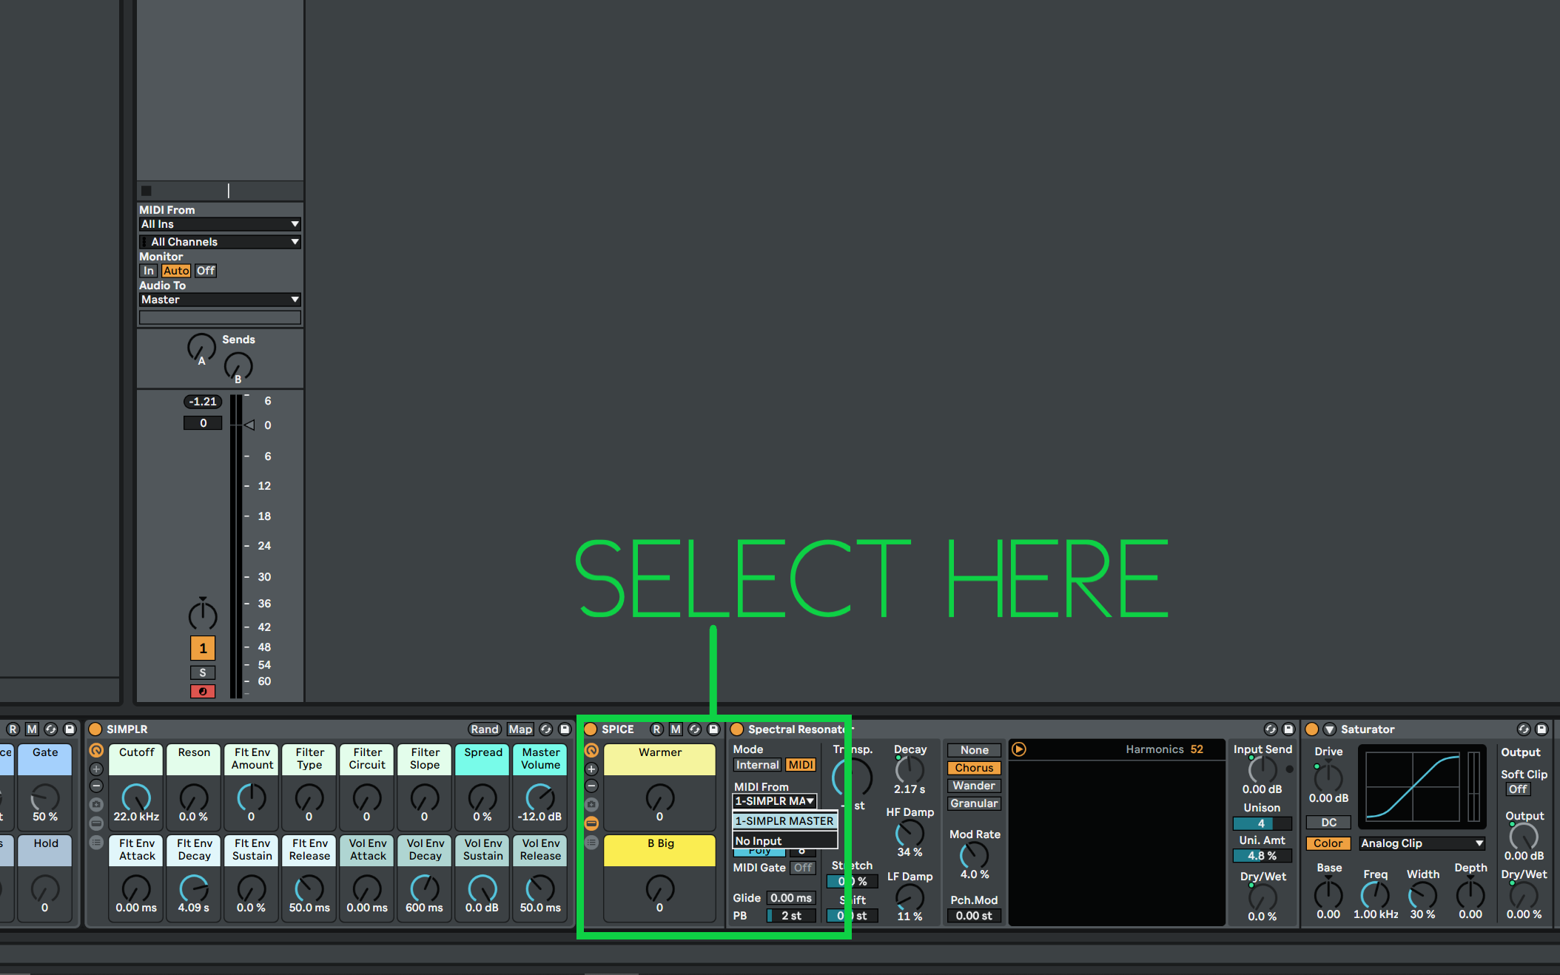Open hot-swap browsing for the Saturator

pyautogui.click(x=1524, y=729)
